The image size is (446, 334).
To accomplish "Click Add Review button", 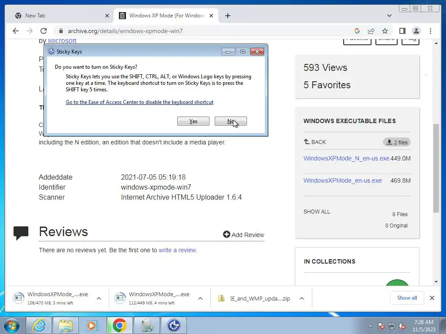I will coord(243,234).
